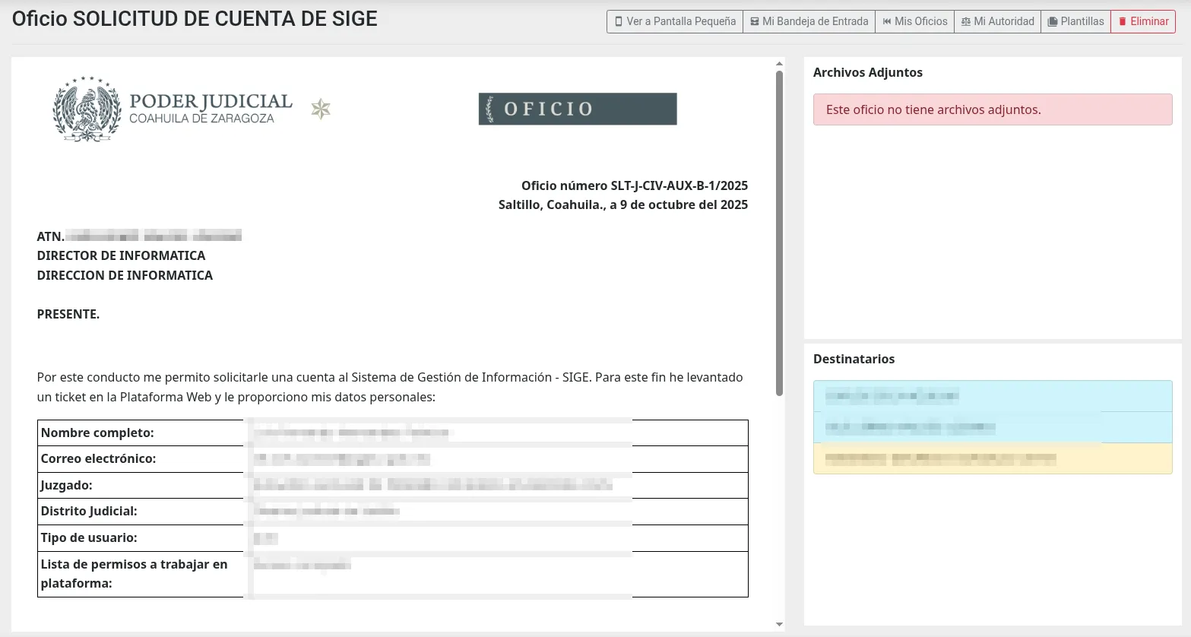Click the star emblem beside the logo
Image resolution: width=1191 pixels, height=637 pixels.
pos(321,109)
